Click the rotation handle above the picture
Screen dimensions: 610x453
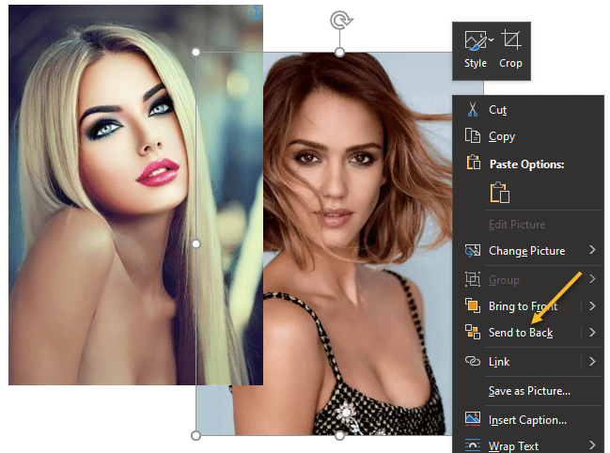[x=339, y=20]
